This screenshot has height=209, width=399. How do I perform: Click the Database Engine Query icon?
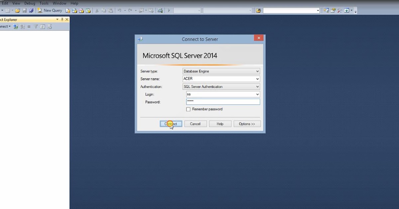click(x=67, y=11)
